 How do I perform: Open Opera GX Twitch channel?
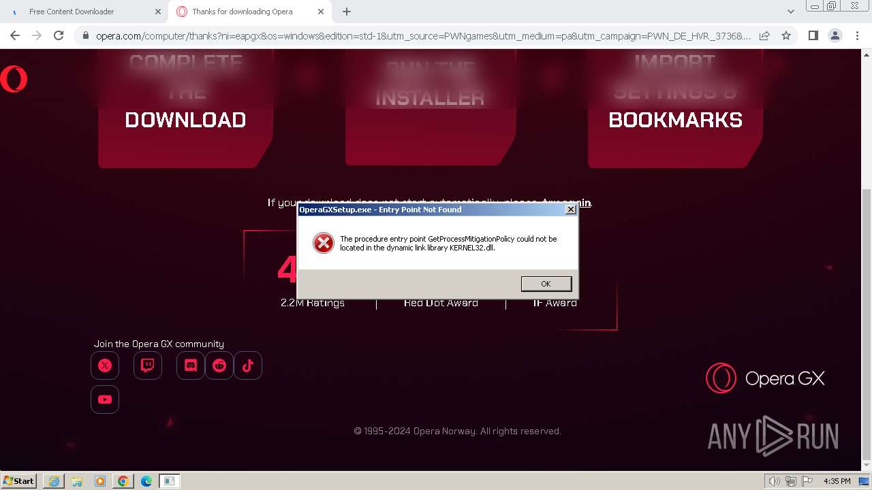148,365
